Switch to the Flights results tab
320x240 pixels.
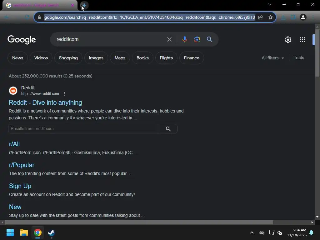click(x=166, y=58)
